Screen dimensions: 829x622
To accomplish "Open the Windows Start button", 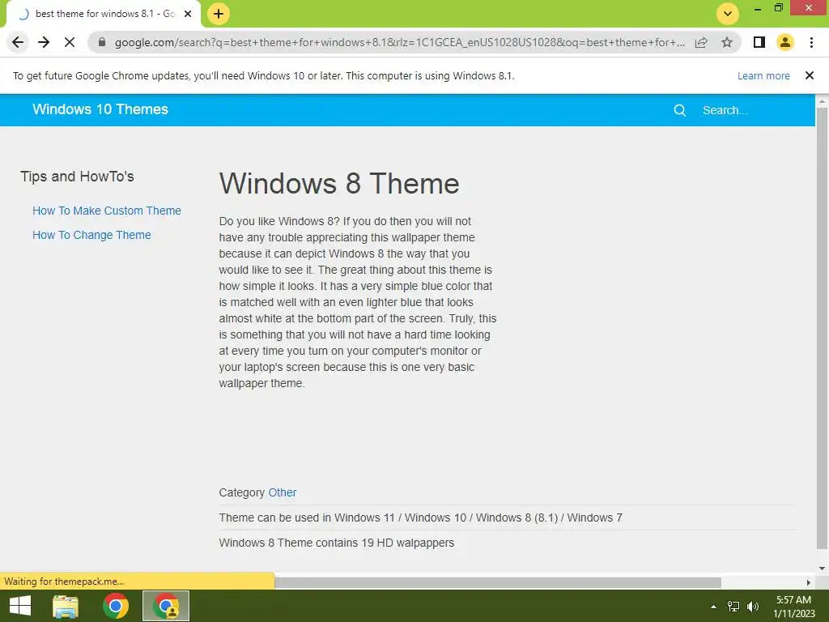I will pos(20,606).
